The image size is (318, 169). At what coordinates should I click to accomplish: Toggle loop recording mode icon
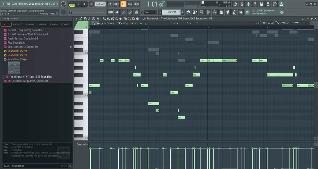coord(136,4)
